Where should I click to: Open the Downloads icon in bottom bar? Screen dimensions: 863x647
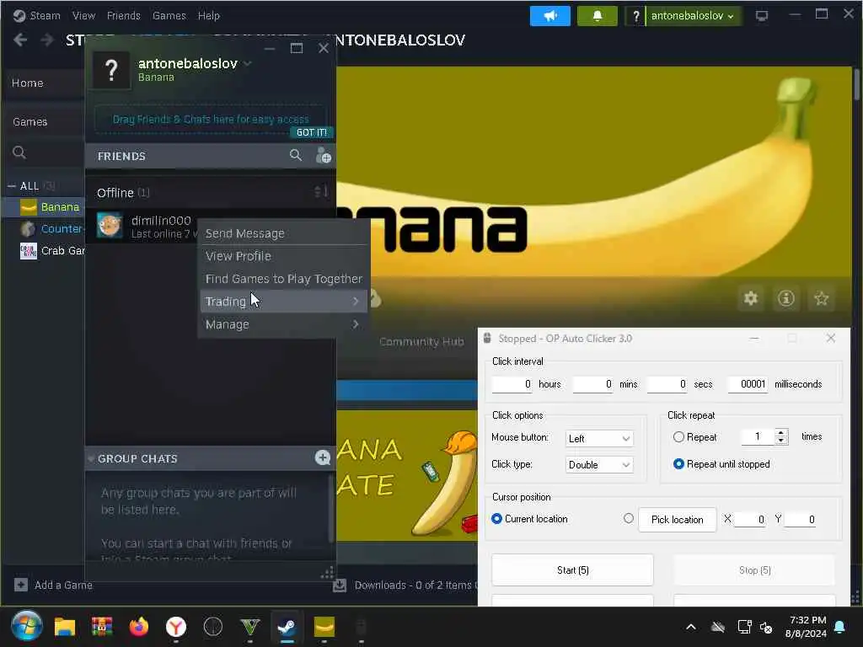[340, 585]
